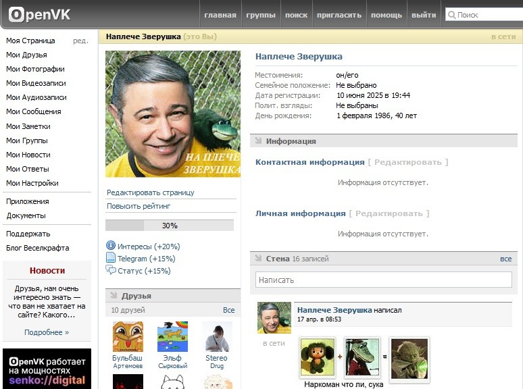Click the Telegram document icon
The image size is (523, 389).
coord(111,258)
